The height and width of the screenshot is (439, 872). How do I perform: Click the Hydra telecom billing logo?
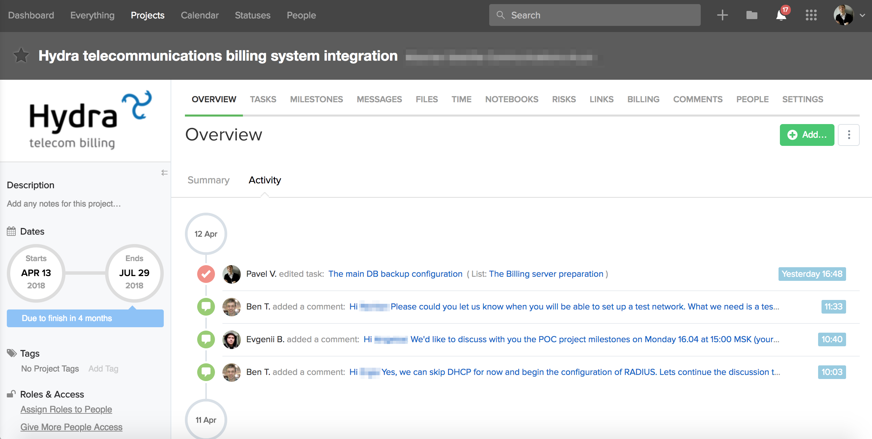click(90, 120)
